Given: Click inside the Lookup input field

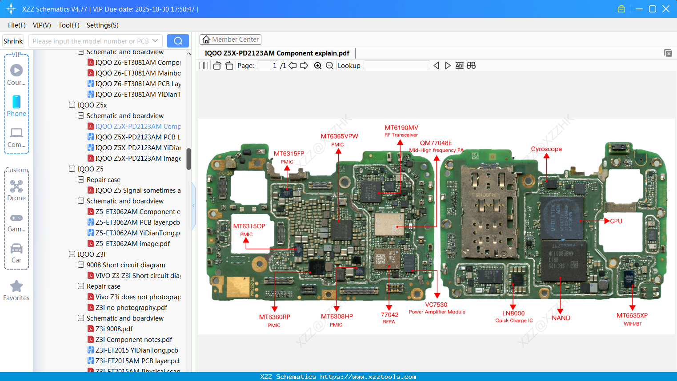Looking at the screenshot, I should pos(397,65).
